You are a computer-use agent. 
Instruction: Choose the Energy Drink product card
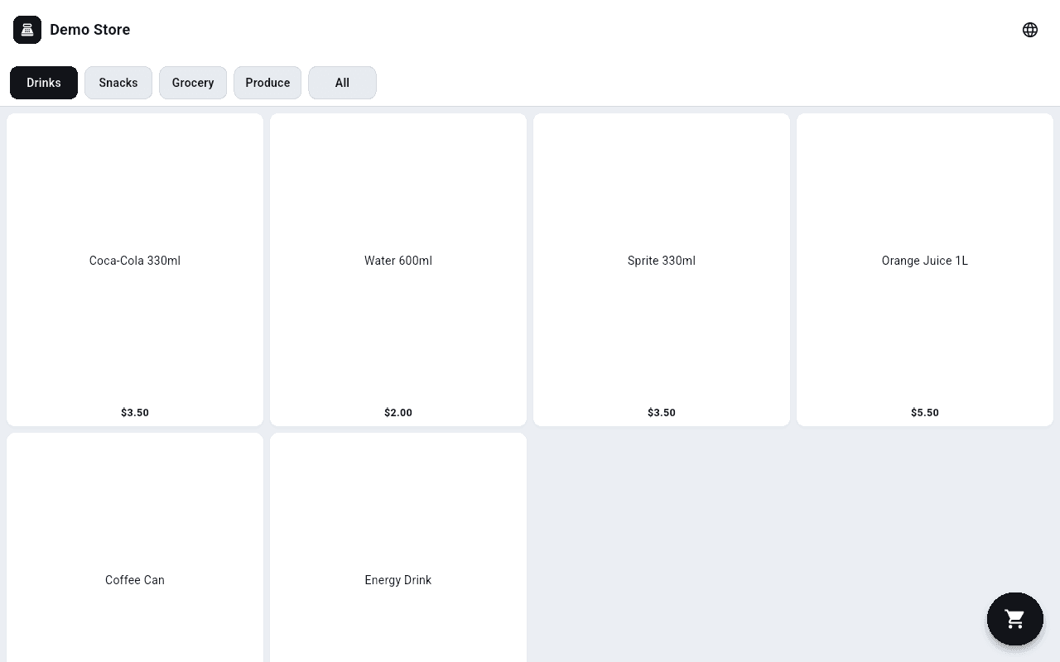click(x=398, y=548)
